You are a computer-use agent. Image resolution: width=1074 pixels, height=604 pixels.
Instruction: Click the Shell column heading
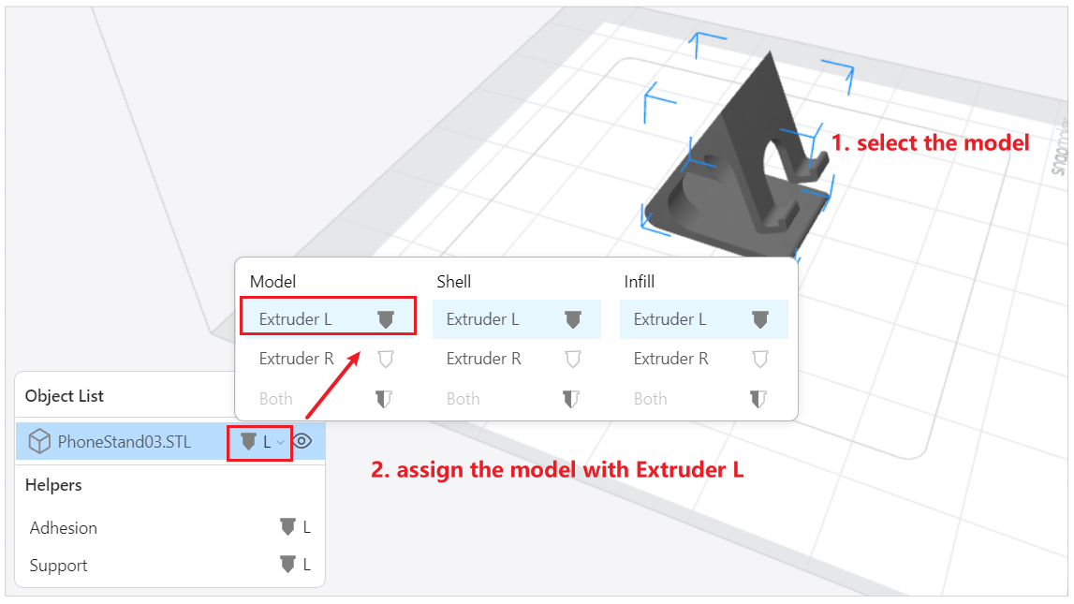[454, 282]
